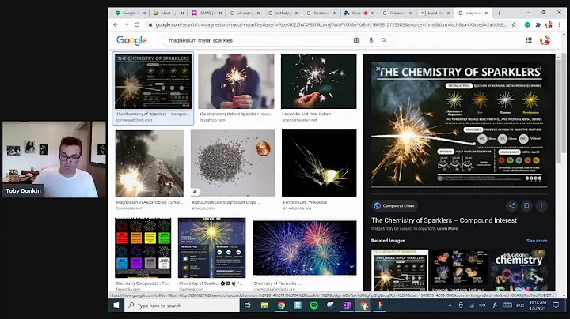The width and height of the screenshot is (570, 319).
Task: Switch to the Local file tab
Action: 434,13
